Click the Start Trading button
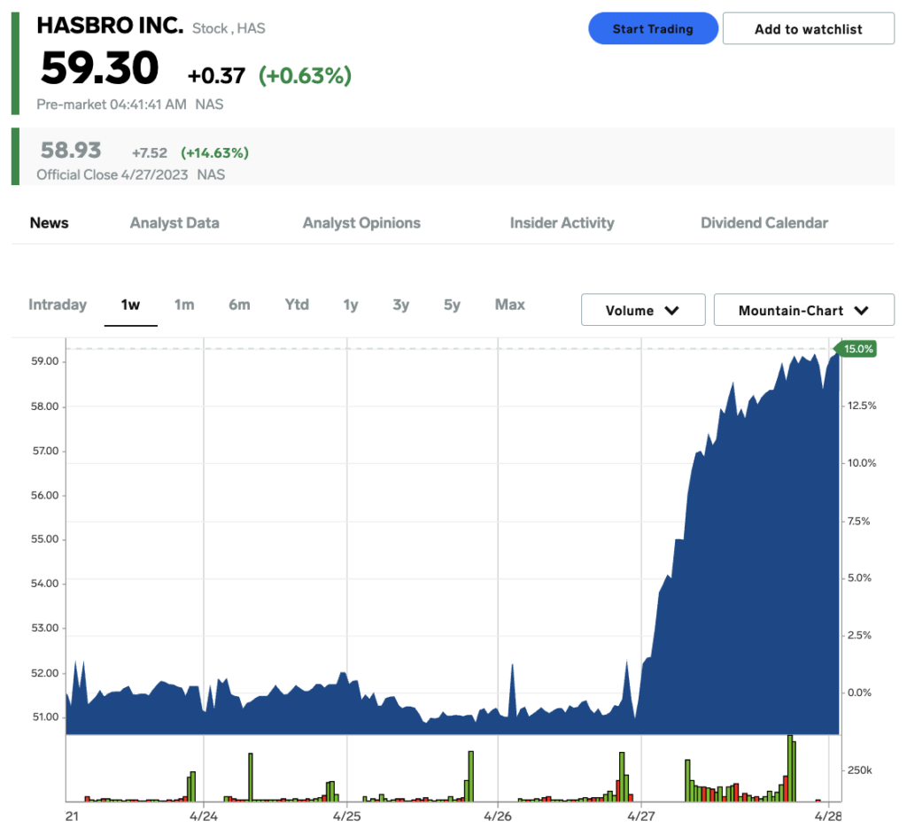907x836 pixels. (653, 28)
